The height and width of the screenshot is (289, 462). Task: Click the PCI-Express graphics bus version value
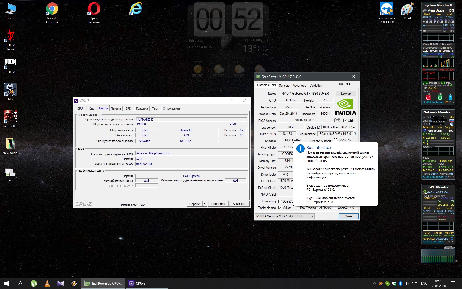click(191, 176)
